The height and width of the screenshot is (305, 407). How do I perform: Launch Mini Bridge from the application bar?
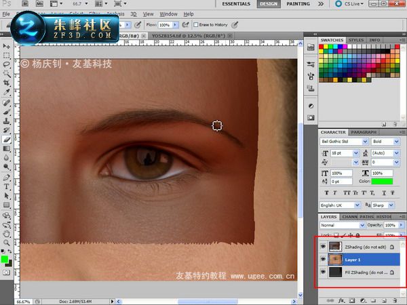coord(39,3)
